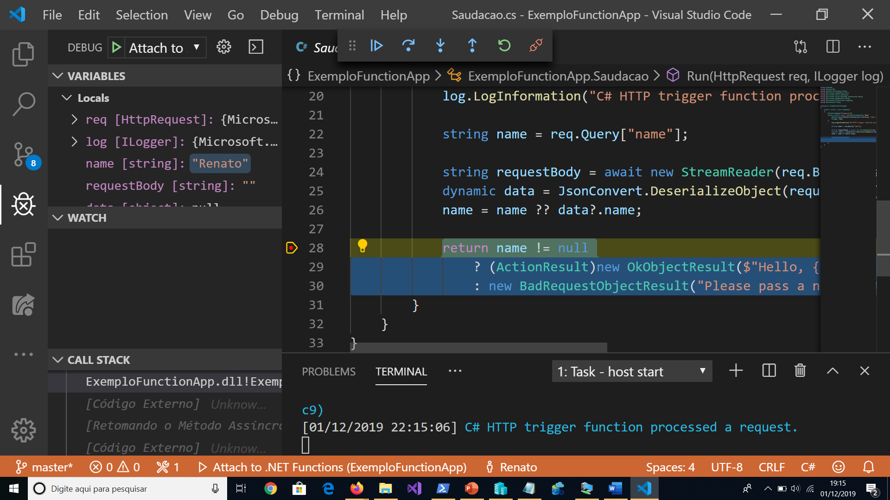Collapse the CALL STACK section

tap(165, 360)
